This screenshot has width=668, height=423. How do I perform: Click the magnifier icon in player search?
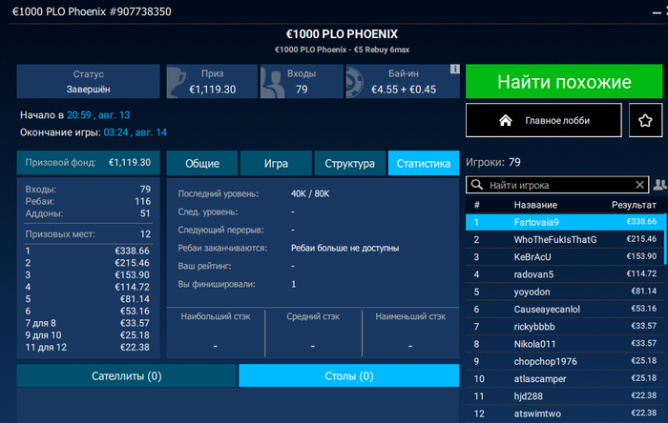point(477,185)
